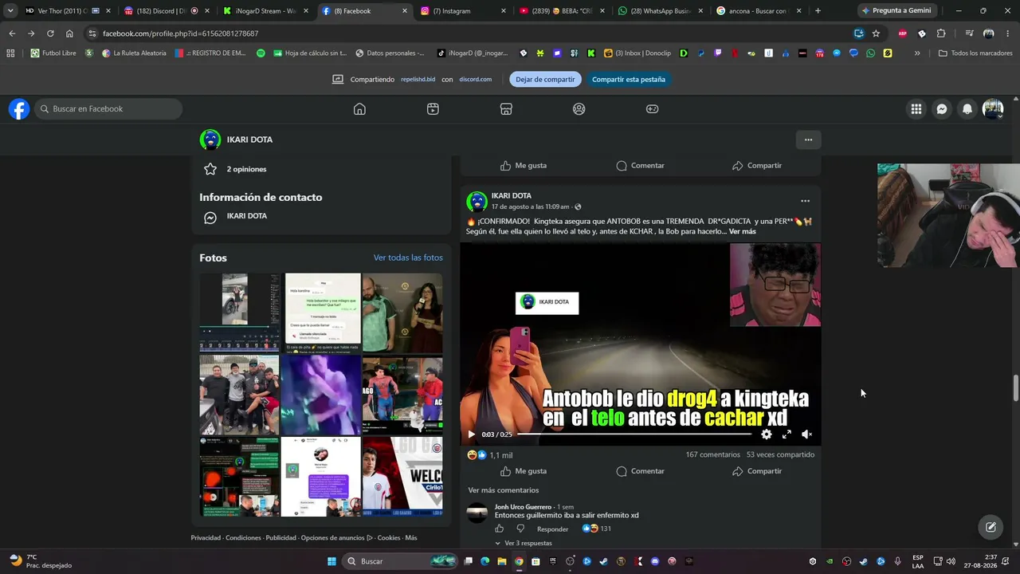Reload the current page
The height and width of the screenshot is (574, 1020).
(50, 33)
